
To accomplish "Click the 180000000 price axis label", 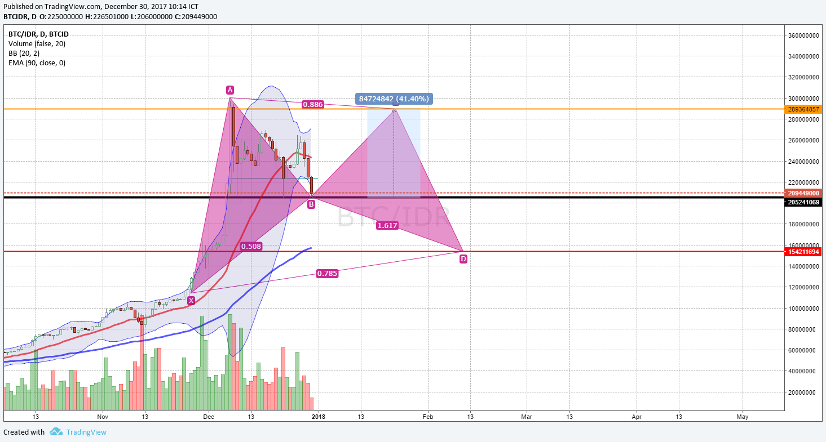I will click(803, 224).
